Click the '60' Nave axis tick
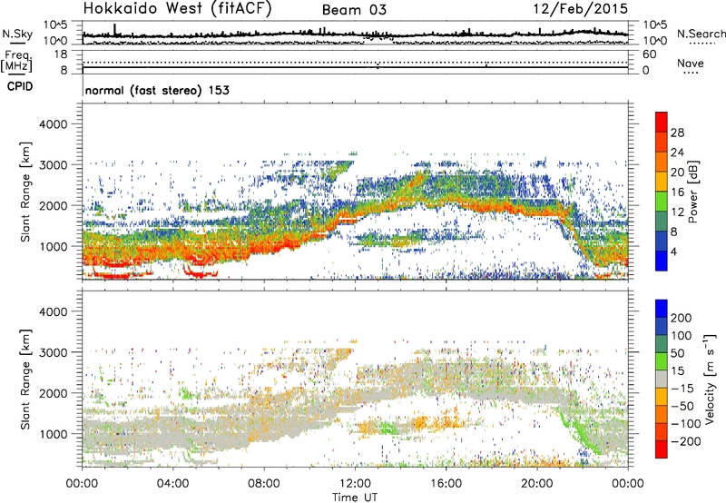 [x=649, y=54]
